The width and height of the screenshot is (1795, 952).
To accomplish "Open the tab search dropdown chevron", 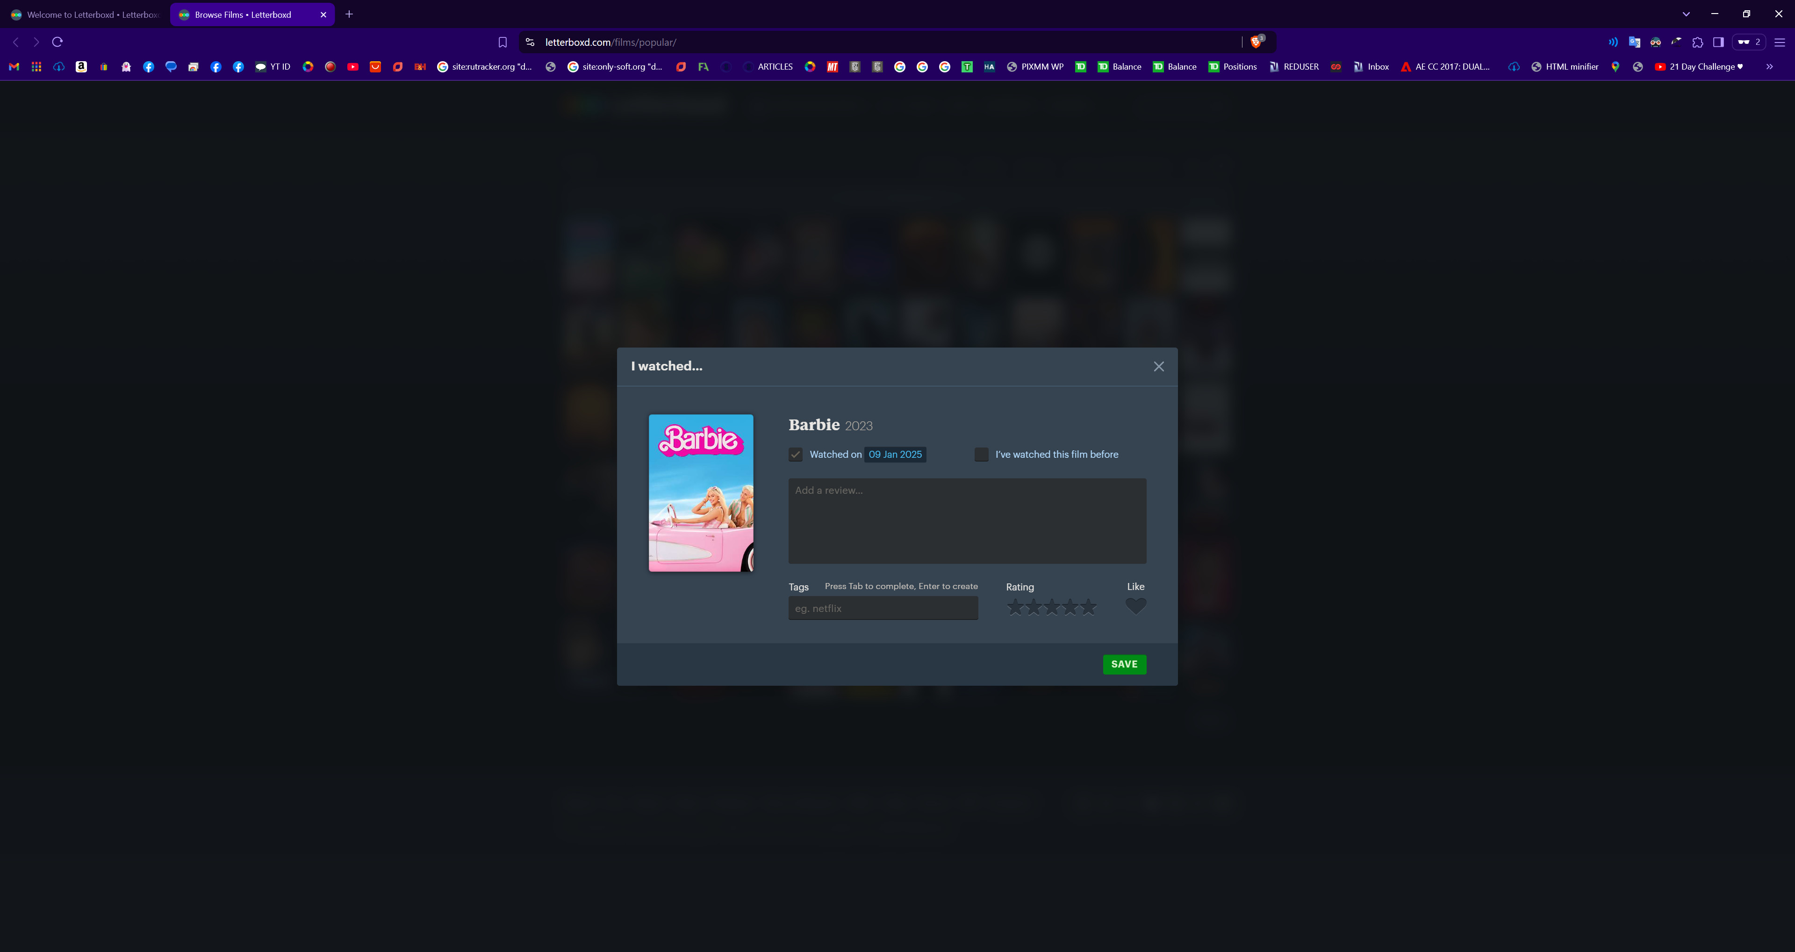I will 1686,14.
